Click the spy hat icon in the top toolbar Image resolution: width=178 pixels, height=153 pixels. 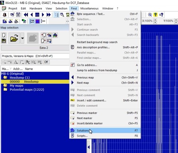coord(5,14)
